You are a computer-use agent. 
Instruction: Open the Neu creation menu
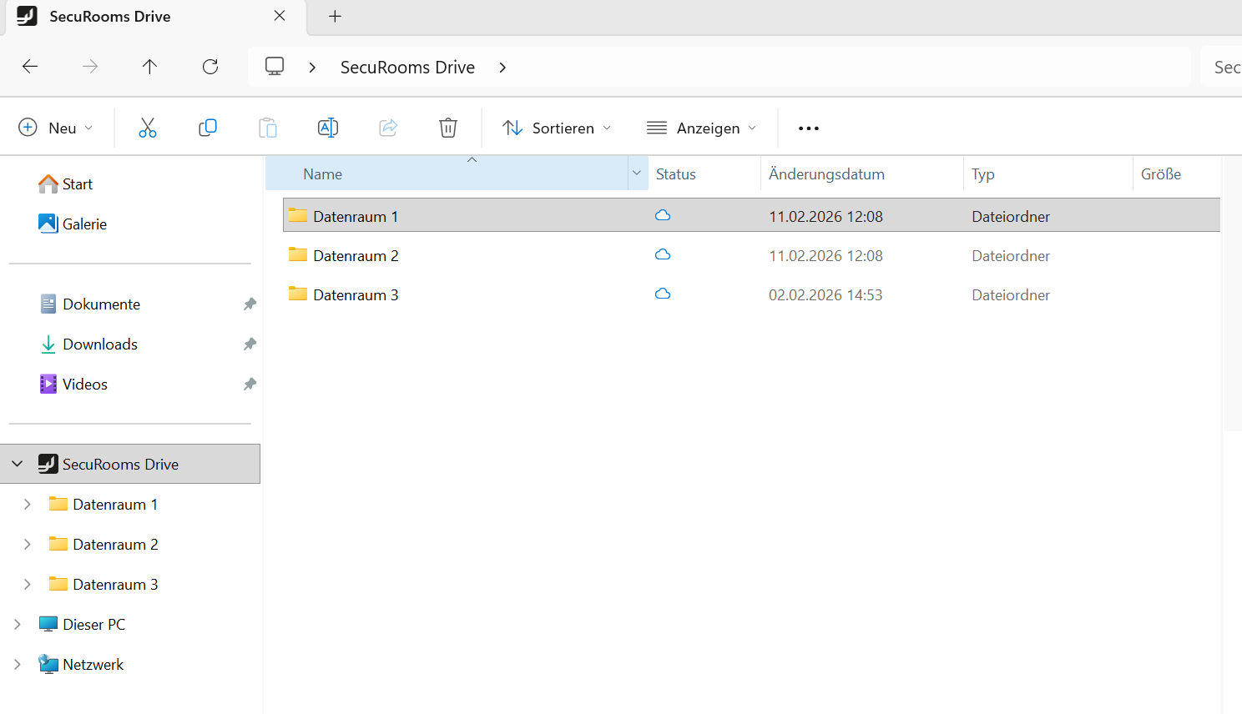[x=55, y=128]
